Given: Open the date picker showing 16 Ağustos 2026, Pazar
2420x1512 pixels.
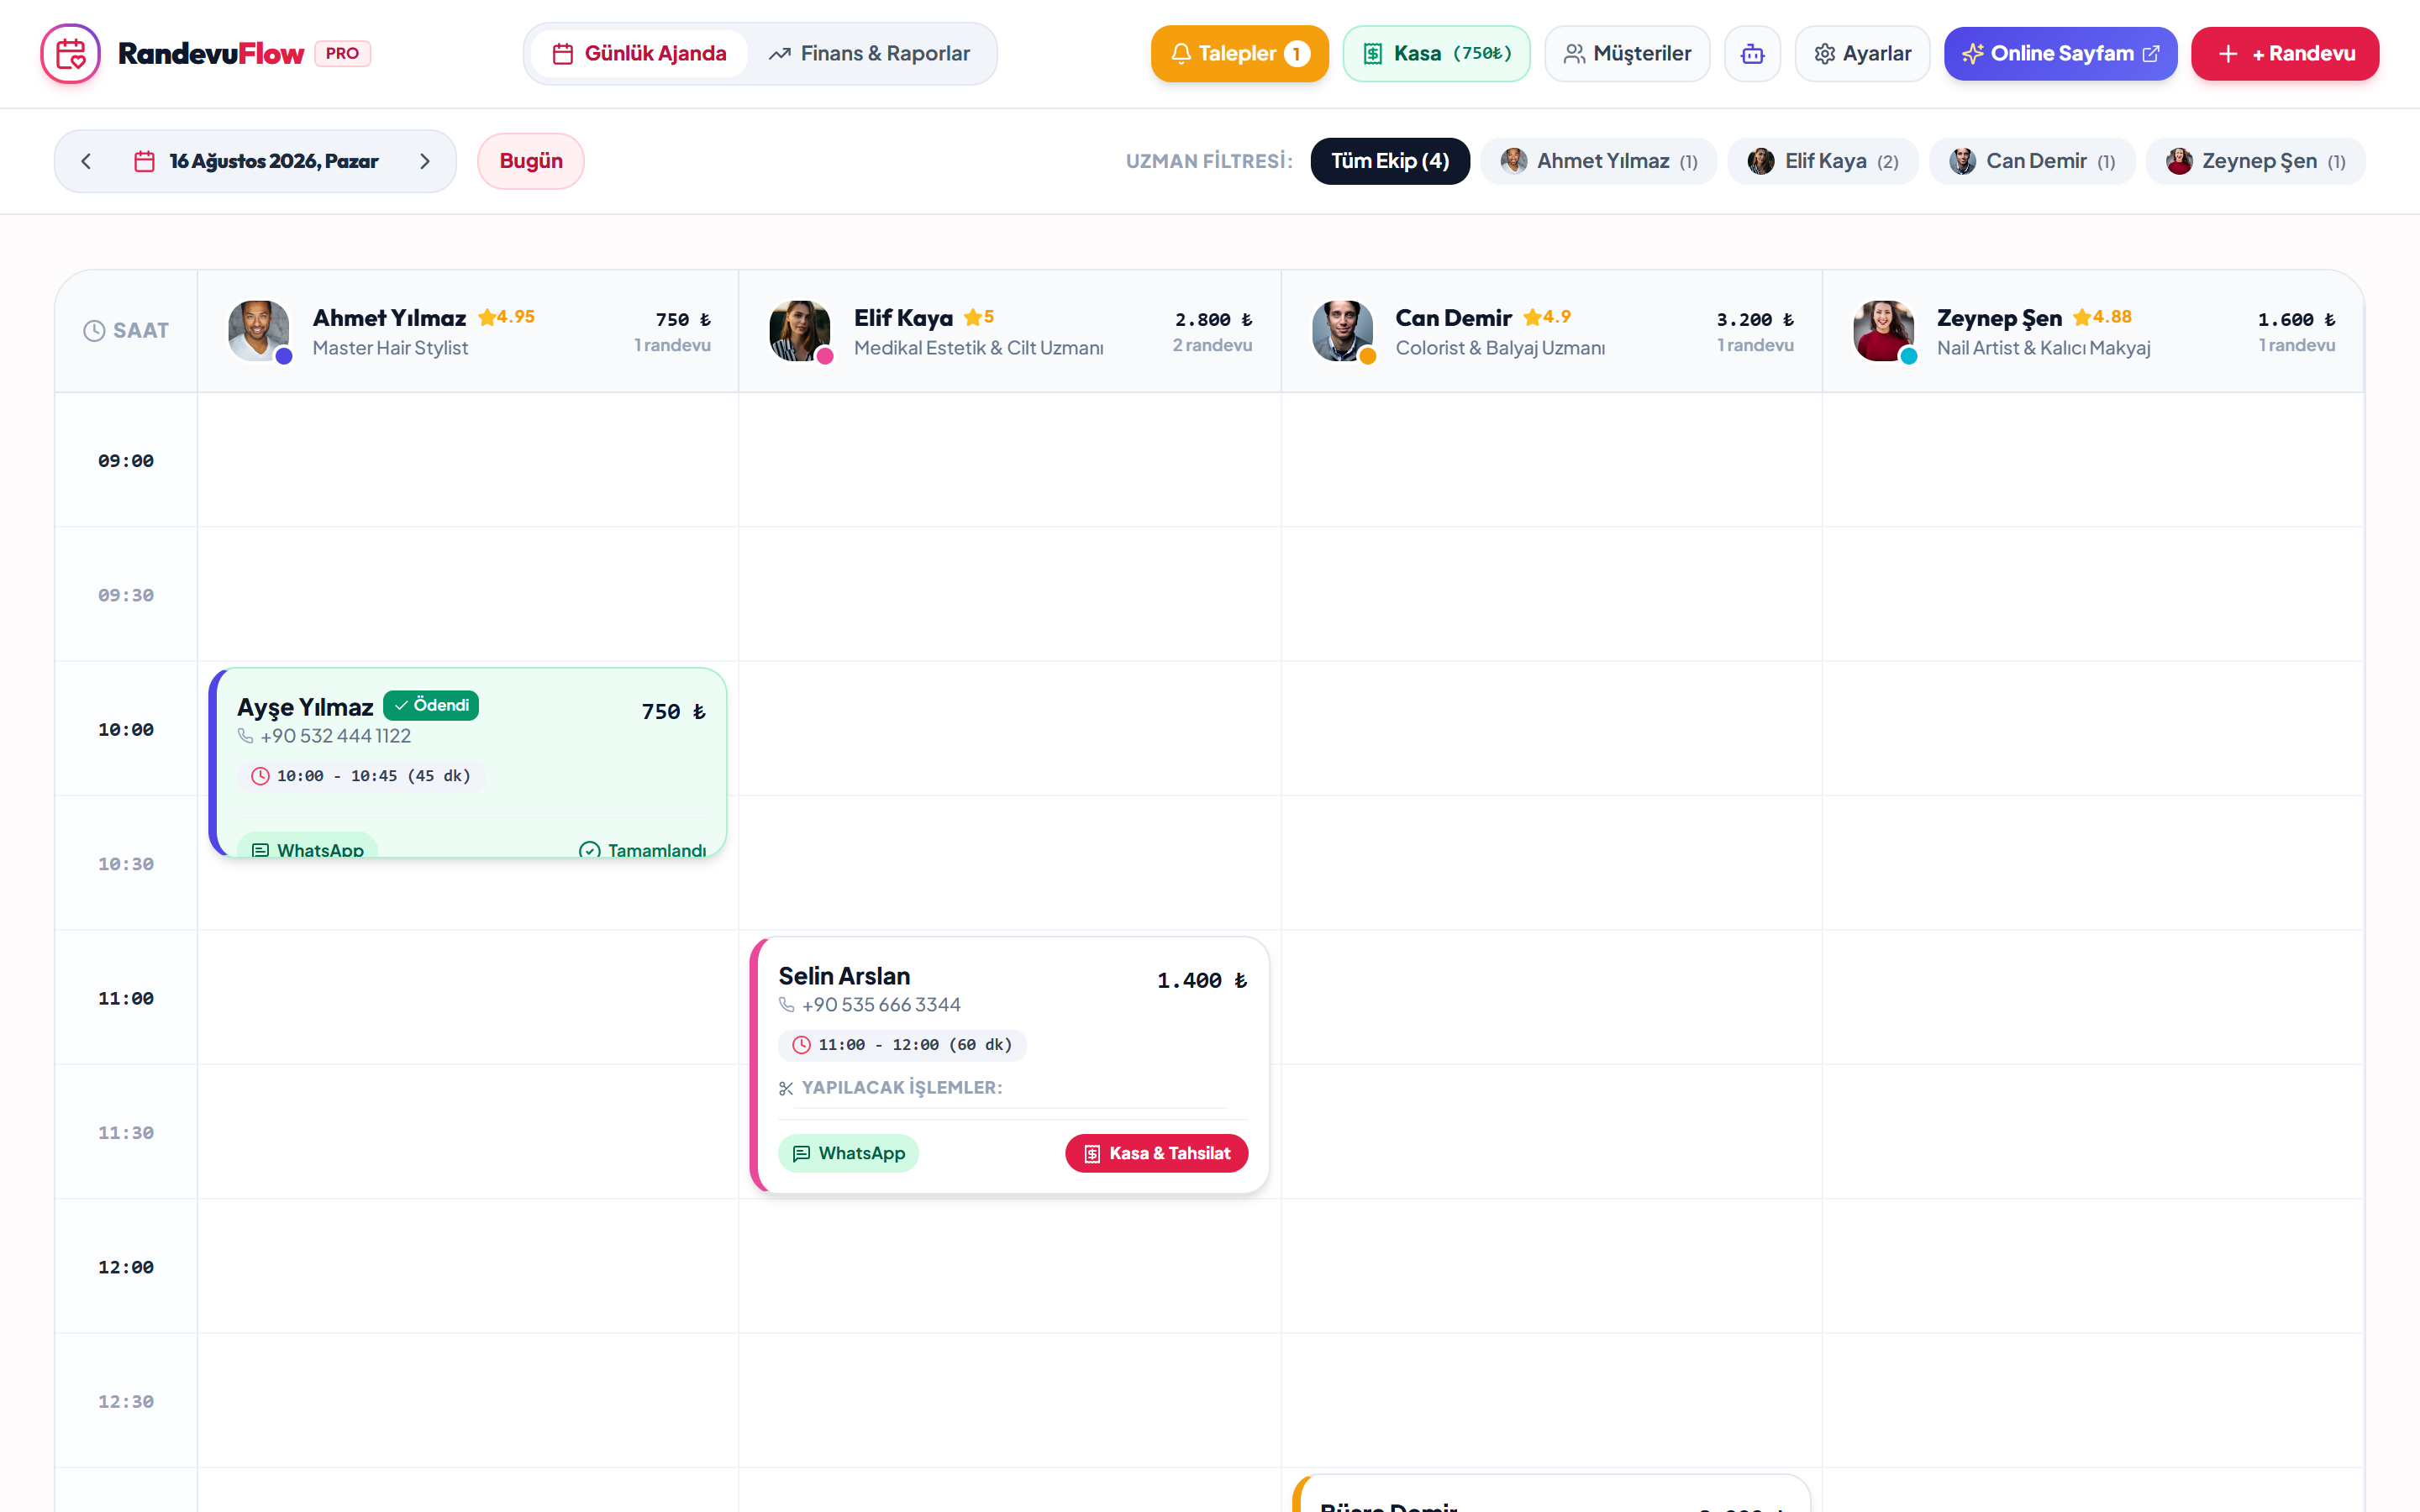Looking at the screenshot, I should [256, 161].
